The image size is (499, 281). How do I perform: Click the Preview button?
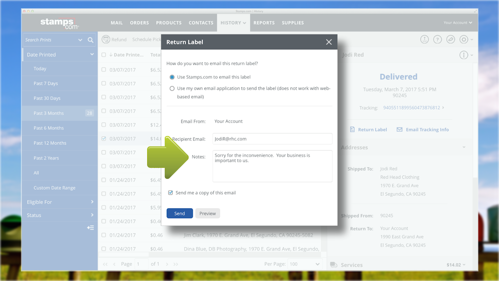point(208,214)
